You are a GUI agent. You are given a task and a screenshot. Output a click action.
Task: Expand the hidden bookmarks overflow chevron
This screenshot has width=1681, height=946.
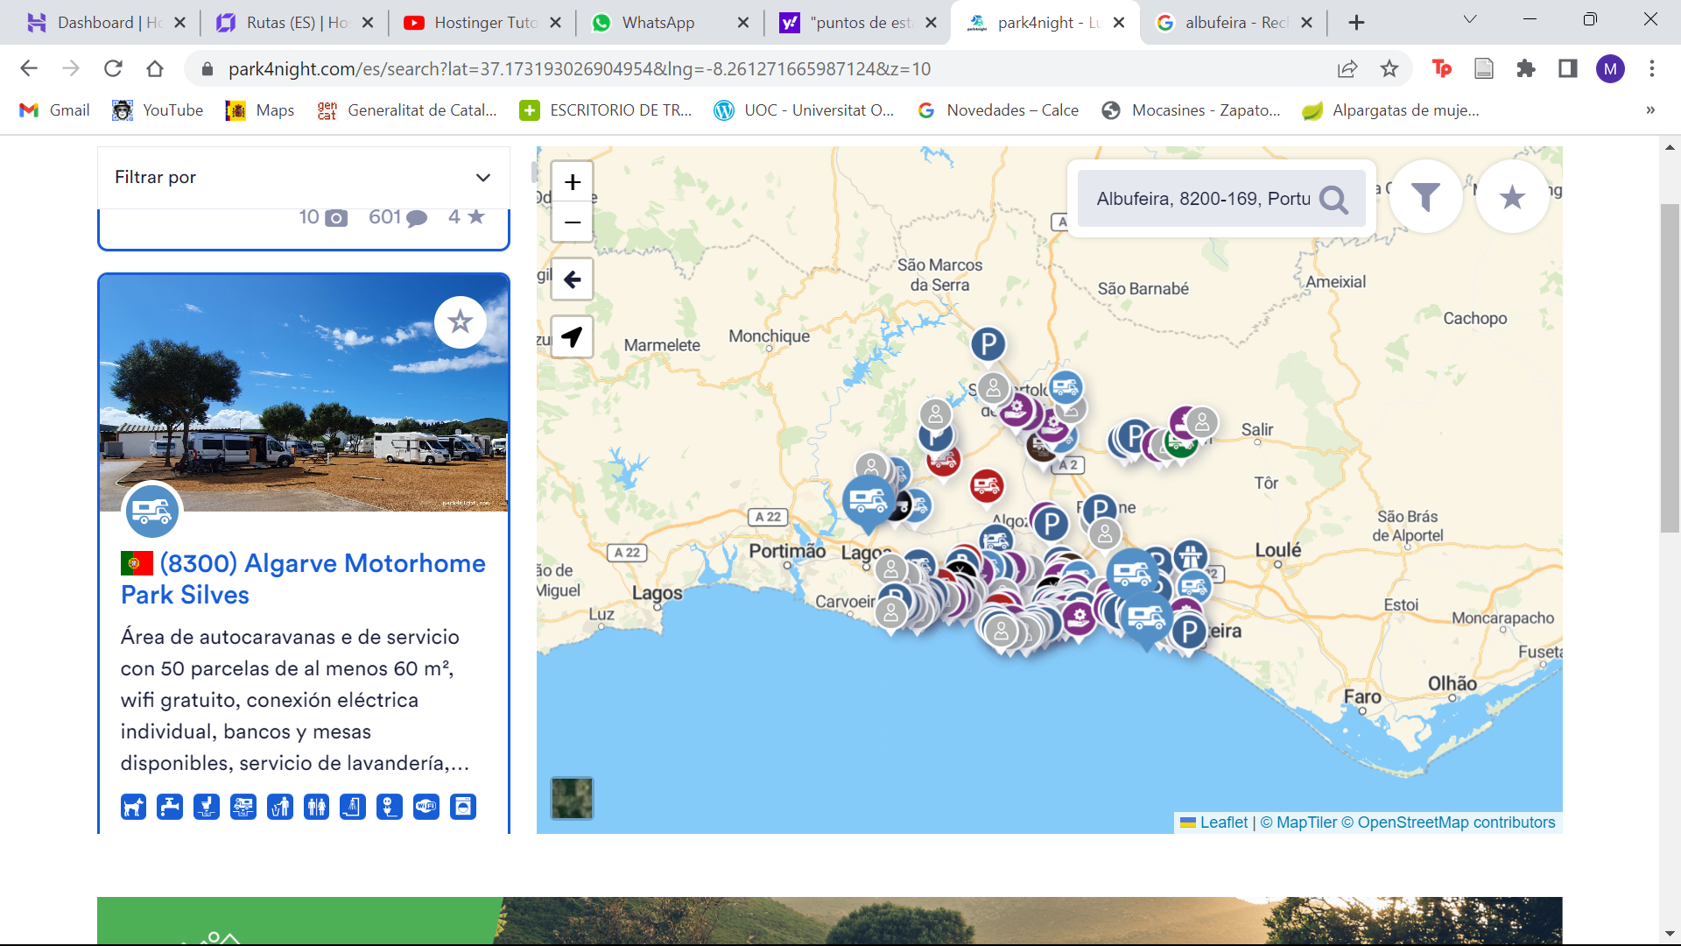pos(1649,110)
